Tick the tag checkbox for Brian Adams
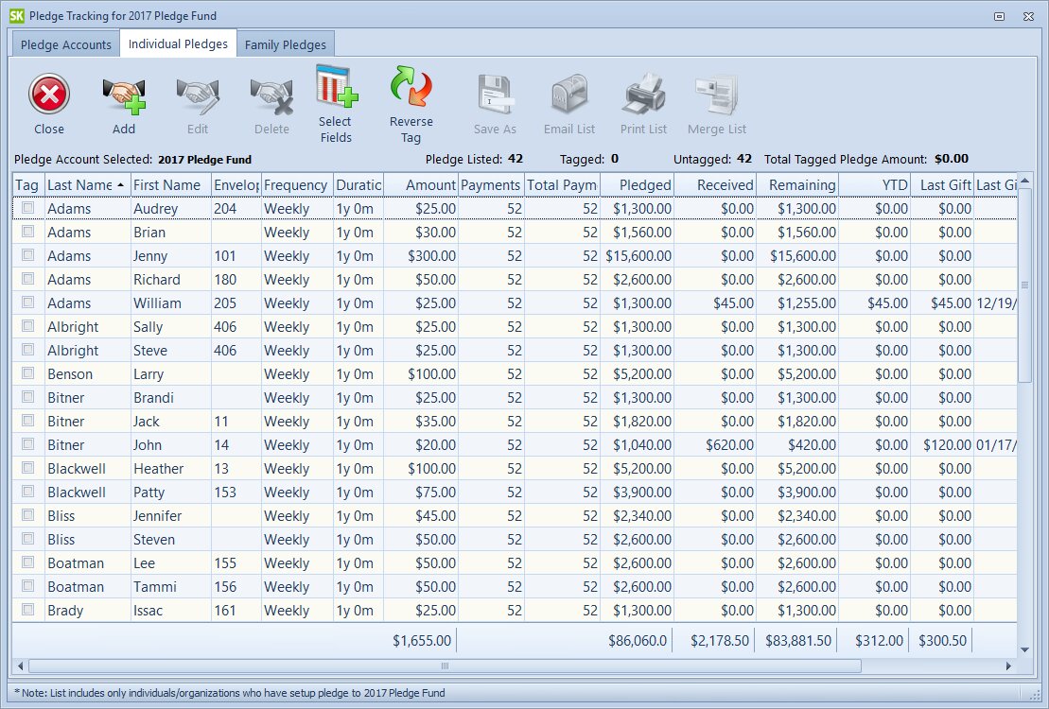 click(x=28, y=232)
